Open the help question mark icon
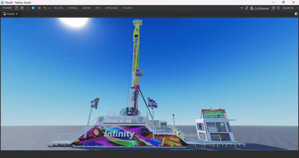This screenshot has height=158, width=299. pyautogui.click(x=273, y=8)
